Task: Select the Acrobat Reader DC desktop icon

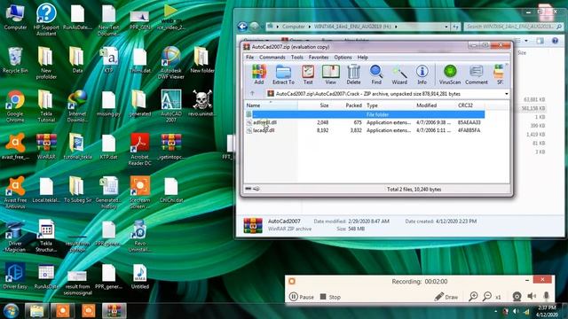Action: pos(140,150)
